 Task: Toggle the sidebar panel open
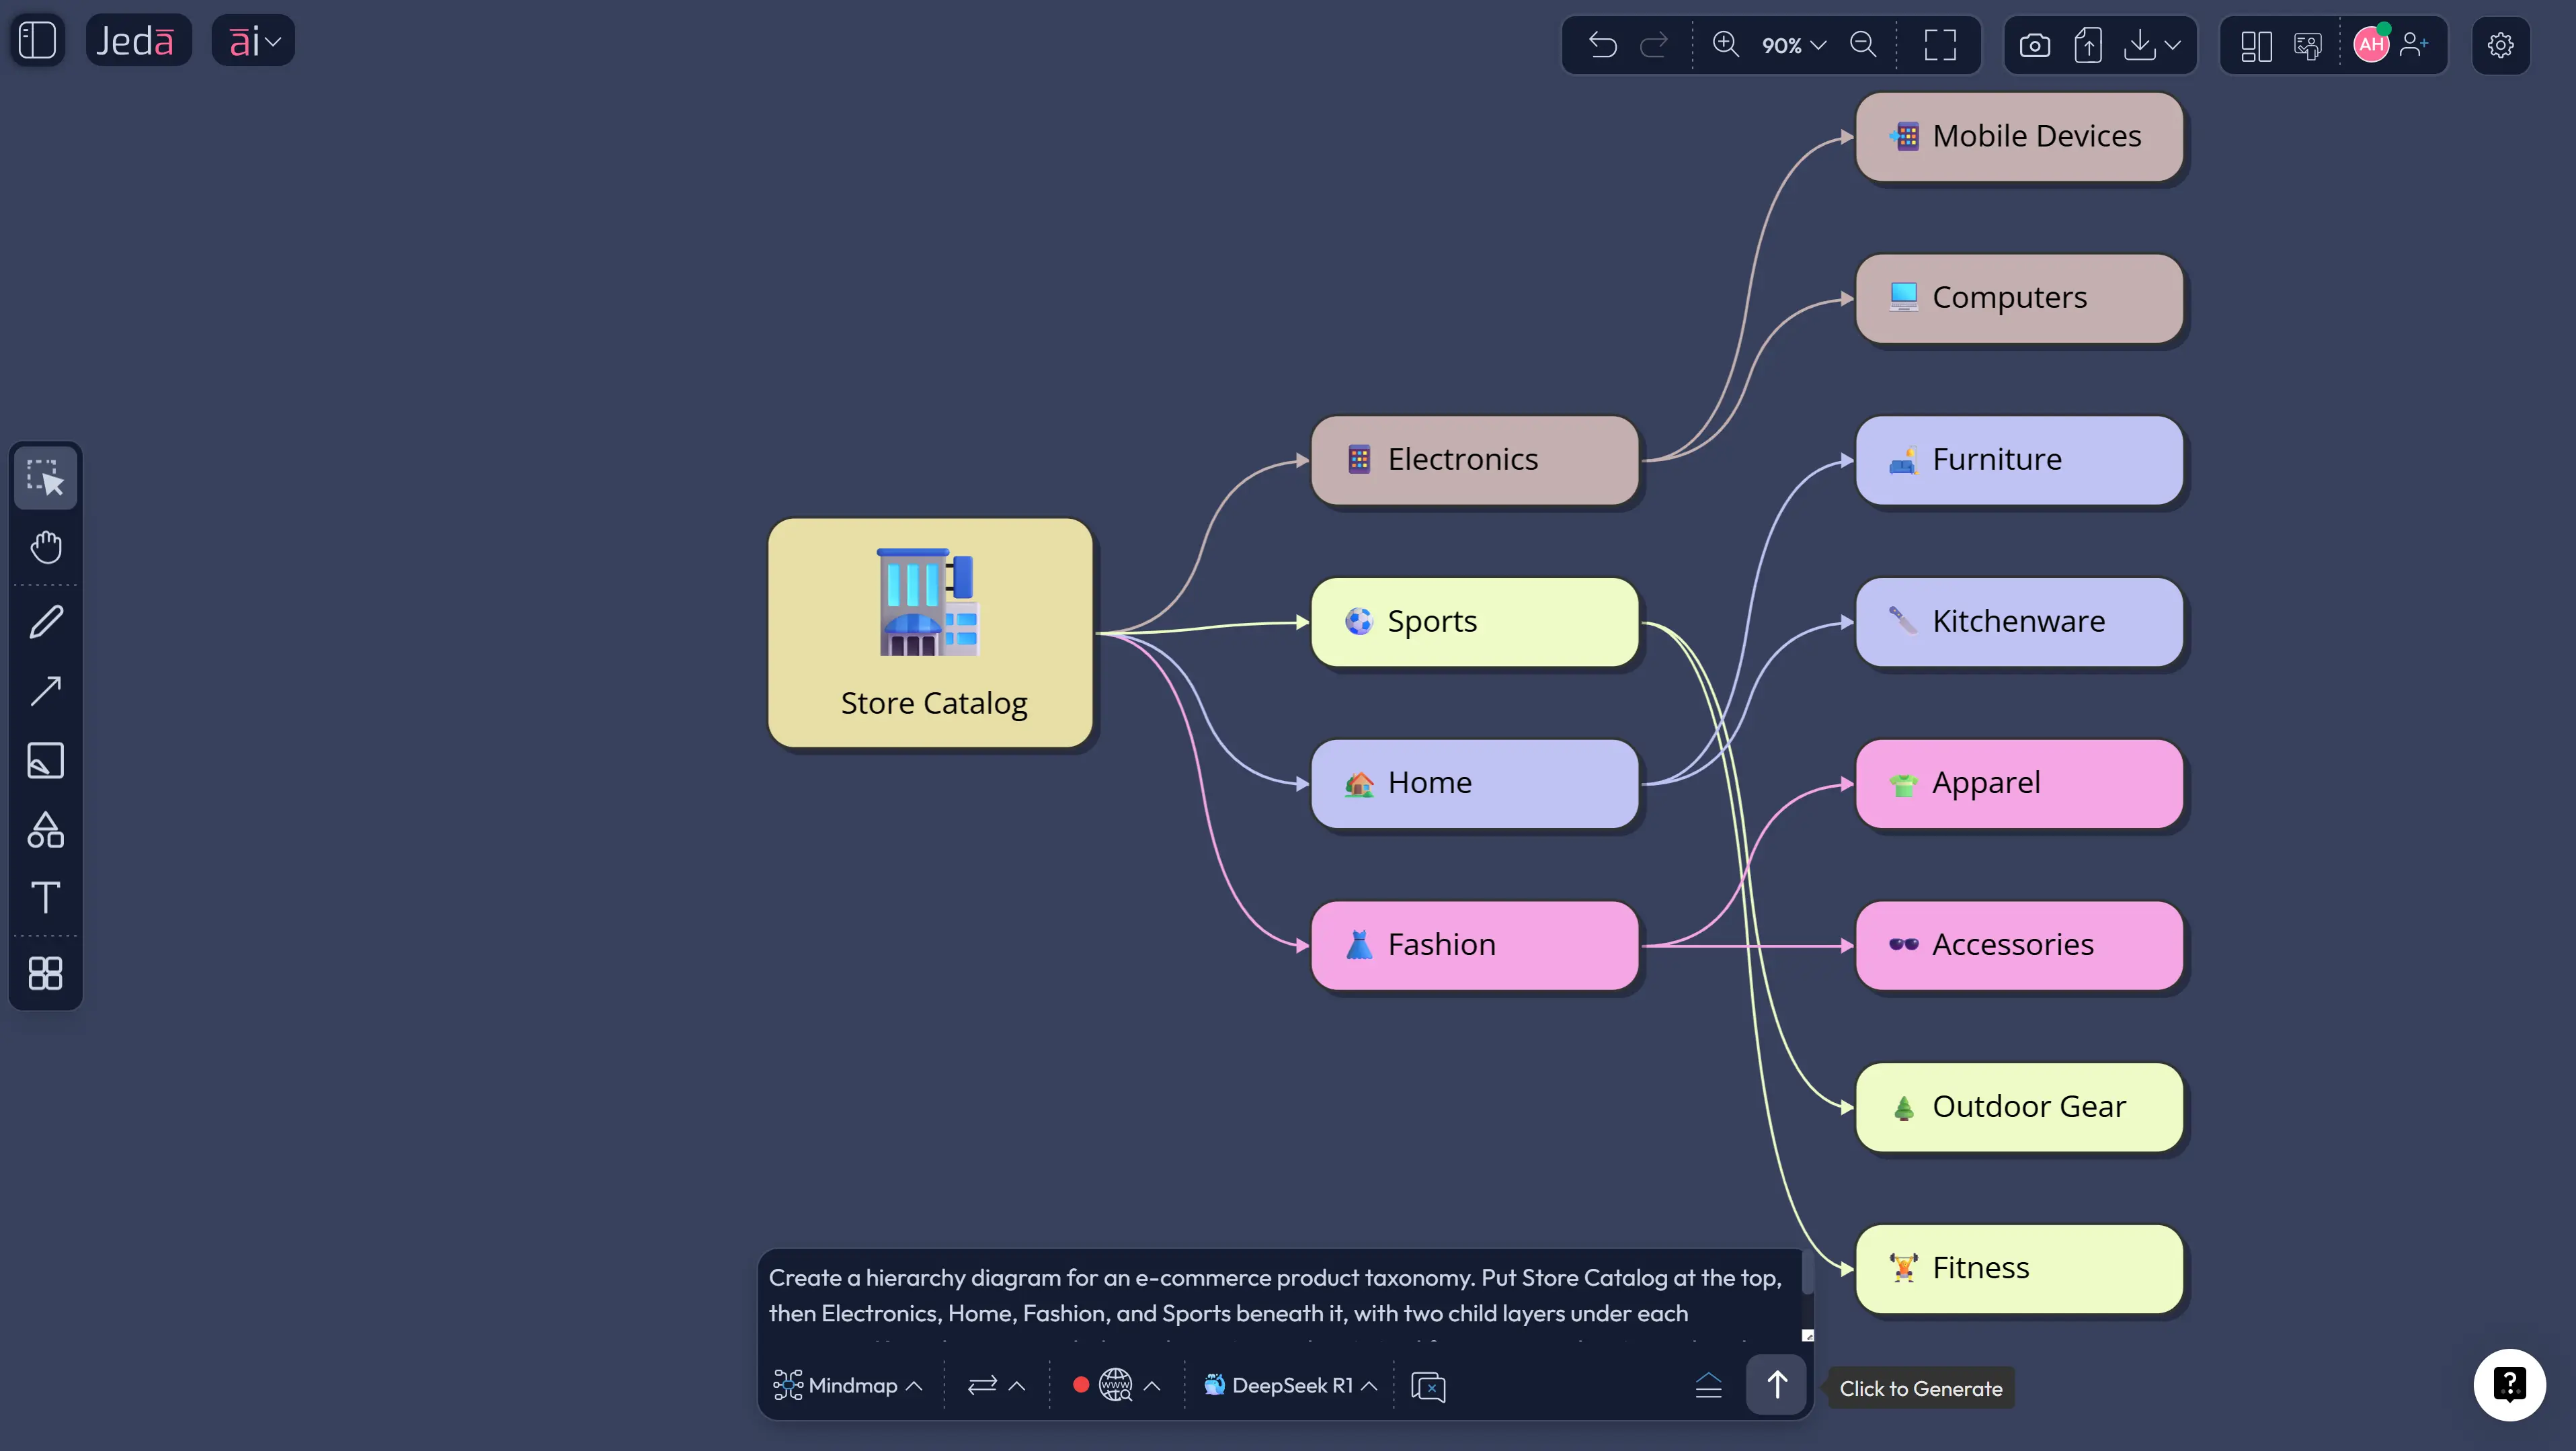[37, 40]
